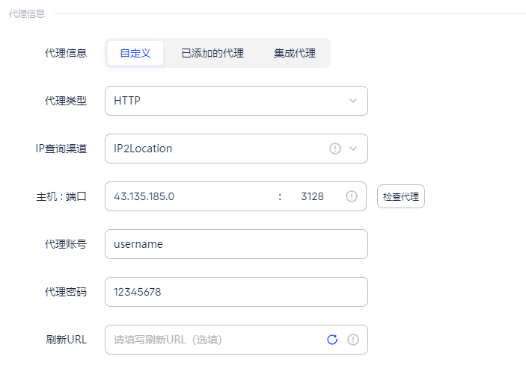Viewport: 526px width, 371px height.
Task: Open the IP2Location channel selector
Action: (x=236, y=149)
